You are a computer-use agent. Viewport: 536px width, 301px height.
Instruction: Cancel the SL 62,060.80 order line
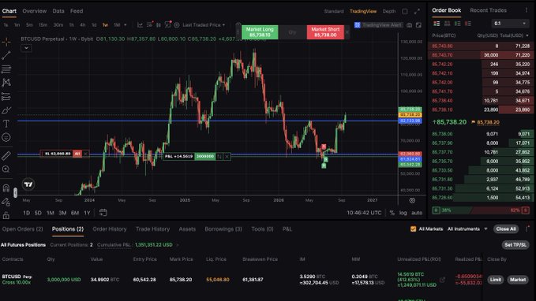[x=85, y=154]
